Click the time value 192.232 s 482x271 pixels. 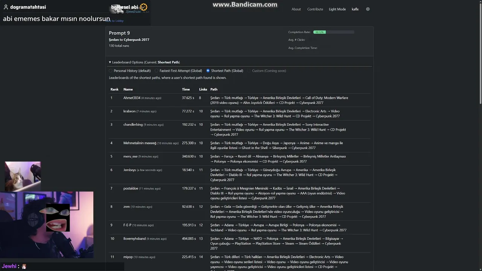pyautogui.click(x=189, y=125)
